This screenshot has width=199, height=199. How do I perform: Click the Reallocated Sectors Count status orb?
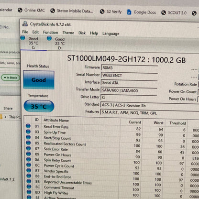[x=28, y=143]
